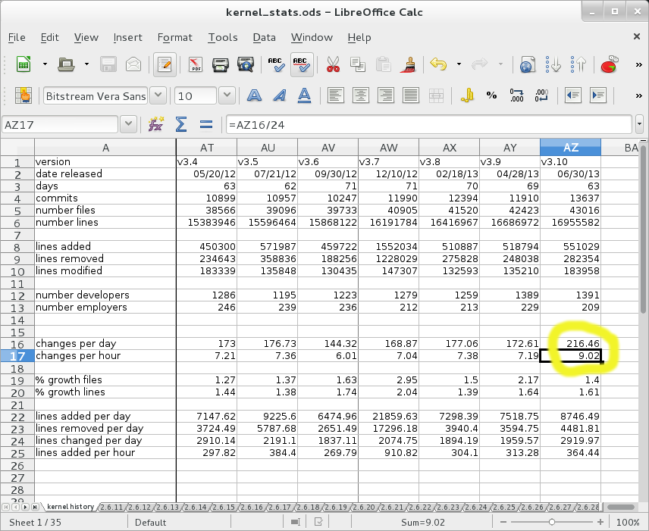Screen dimensions: 649x531
Task: Open the Format menu
Action: [x=174, y=37]
